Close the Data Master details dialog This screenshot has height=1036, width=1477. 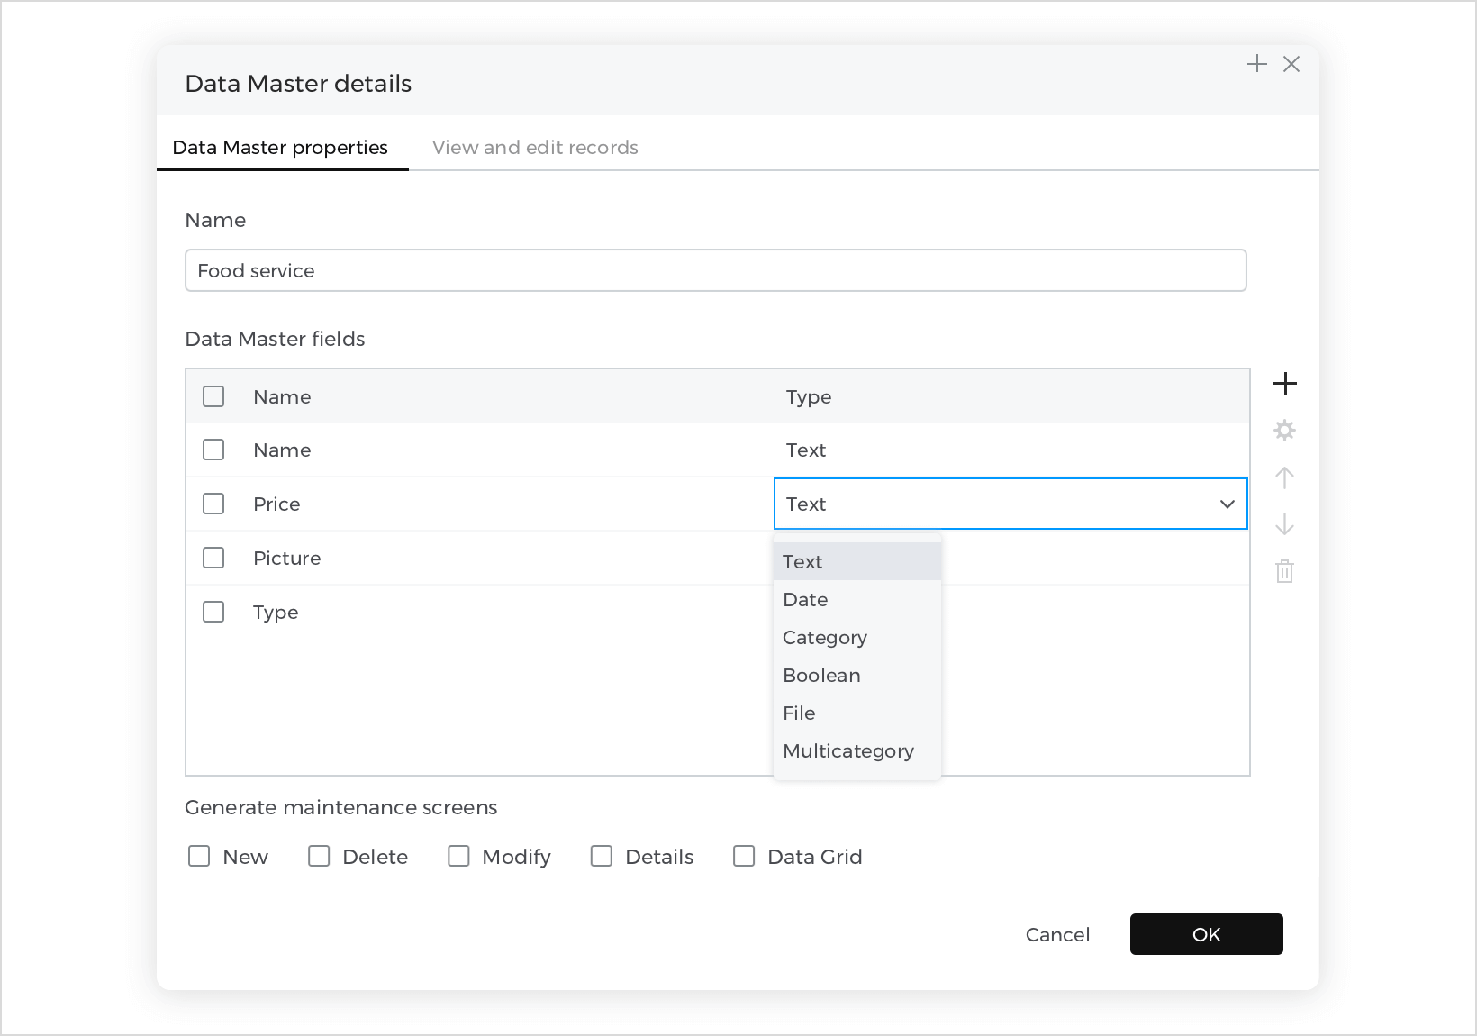point(1291,64)
